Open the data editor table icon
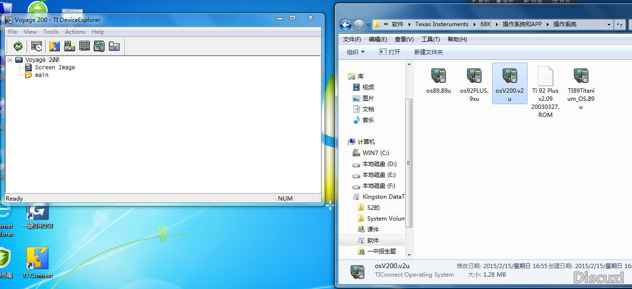The width and height of the screenshot is (632, 289). pyautogui.click(x=85, y=46)
